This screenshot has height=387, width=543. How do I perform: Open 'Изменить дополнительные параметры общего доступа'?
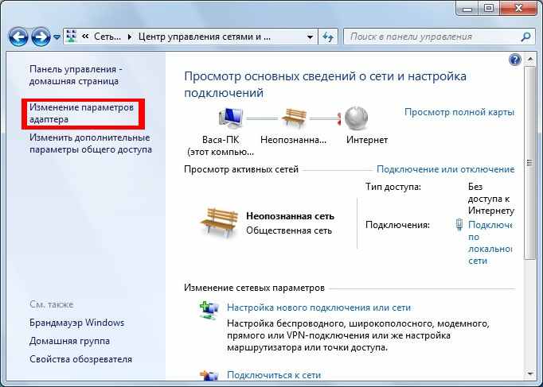(91, 143)
